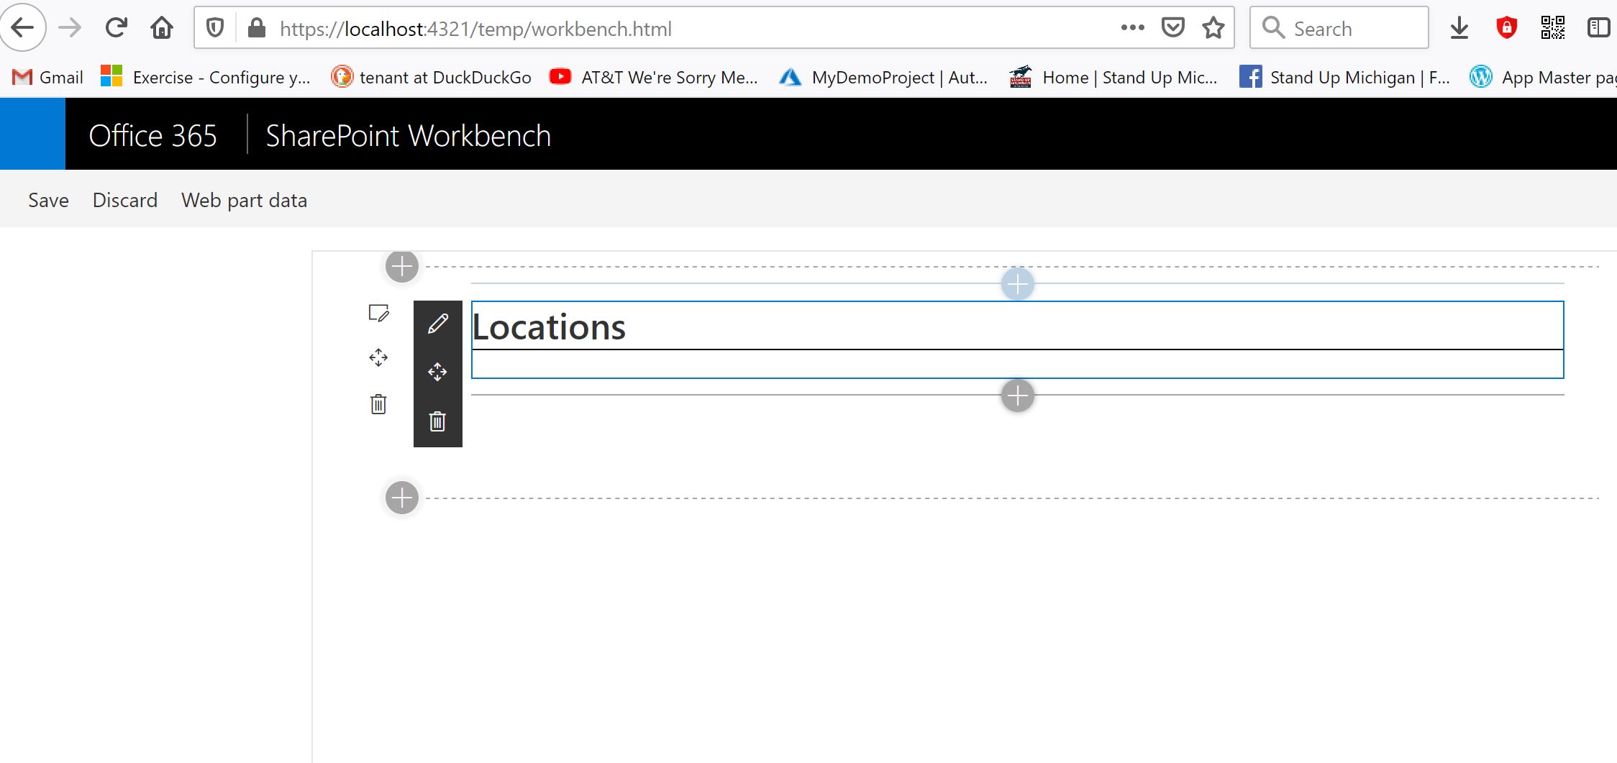The width and height of the screenshot is (1617, 763).
Task: Delete the web part using the dark toolbar trash icon
Action: [437, 421]
